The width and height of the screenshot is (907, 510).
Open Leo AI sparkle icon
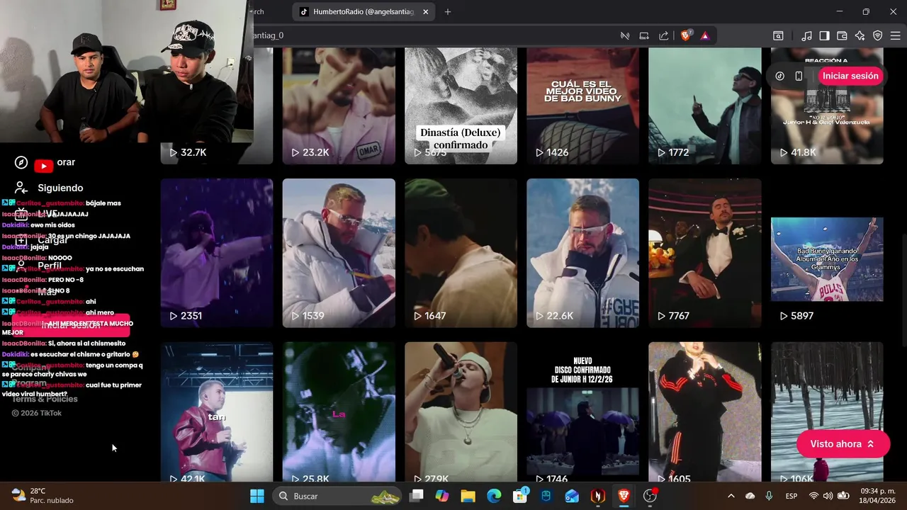coord(860,35)
